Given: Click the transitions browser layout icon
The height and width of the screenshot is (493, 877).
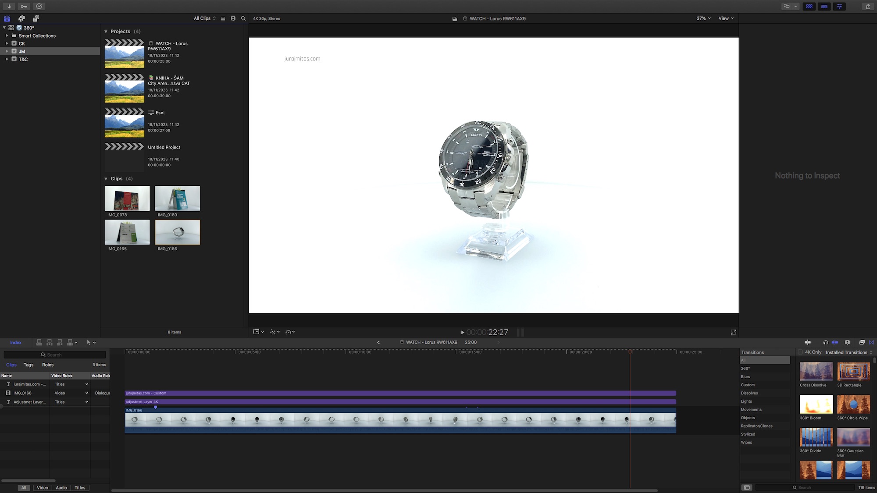Looking at the screenshot, I should [x=747, y=487].
